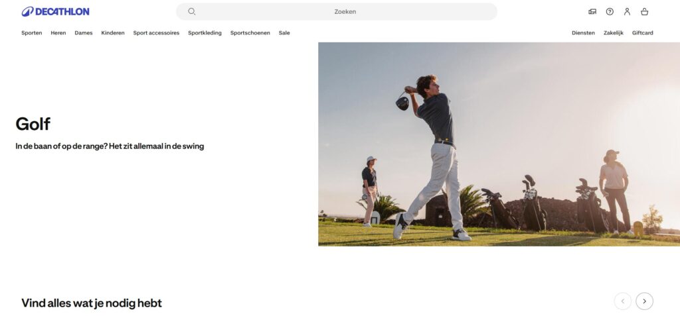
Task: Open the help question mark icon
Action: 610,11
